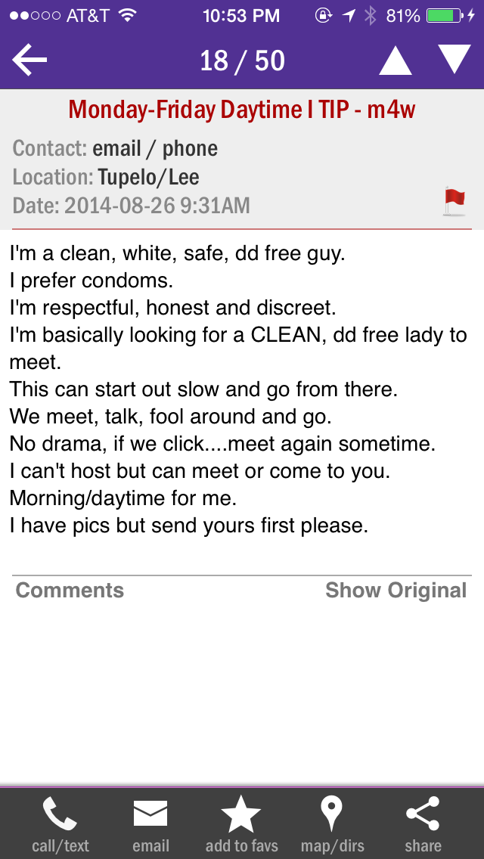Viewport: 484px width, 859px height.
Task: Tap the email / phone contact text
Action: (155, 148)
